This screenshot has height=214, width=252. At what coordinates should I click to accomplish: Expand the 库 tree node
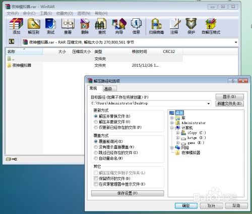[x=172, y=118]
